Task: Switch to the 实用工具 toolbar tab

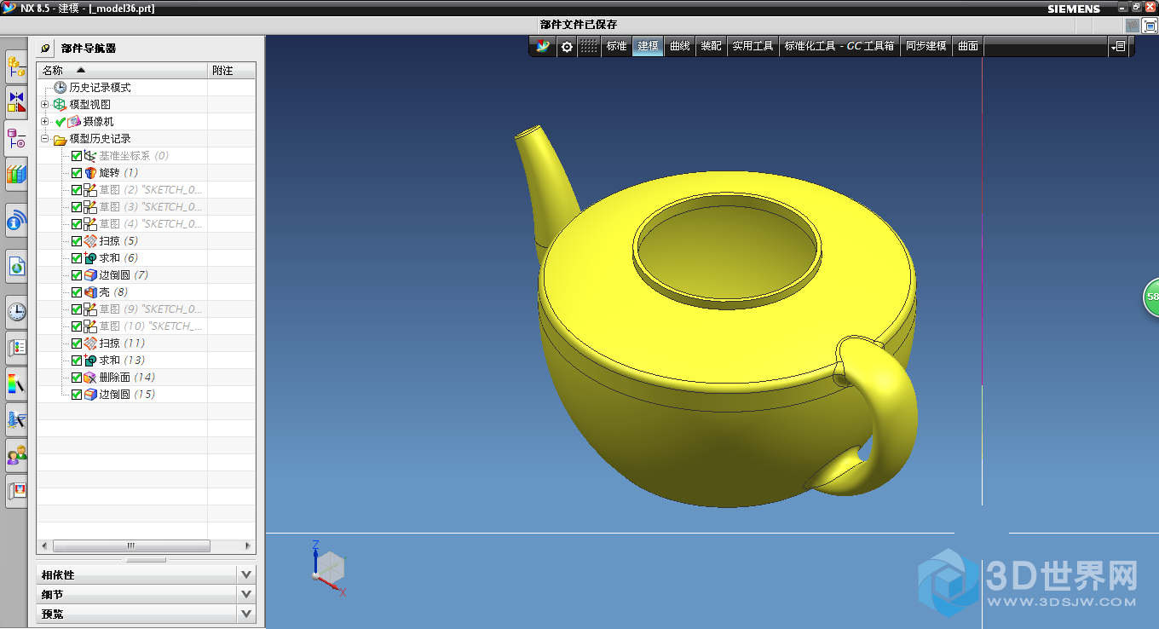Action: pos(752,46)
